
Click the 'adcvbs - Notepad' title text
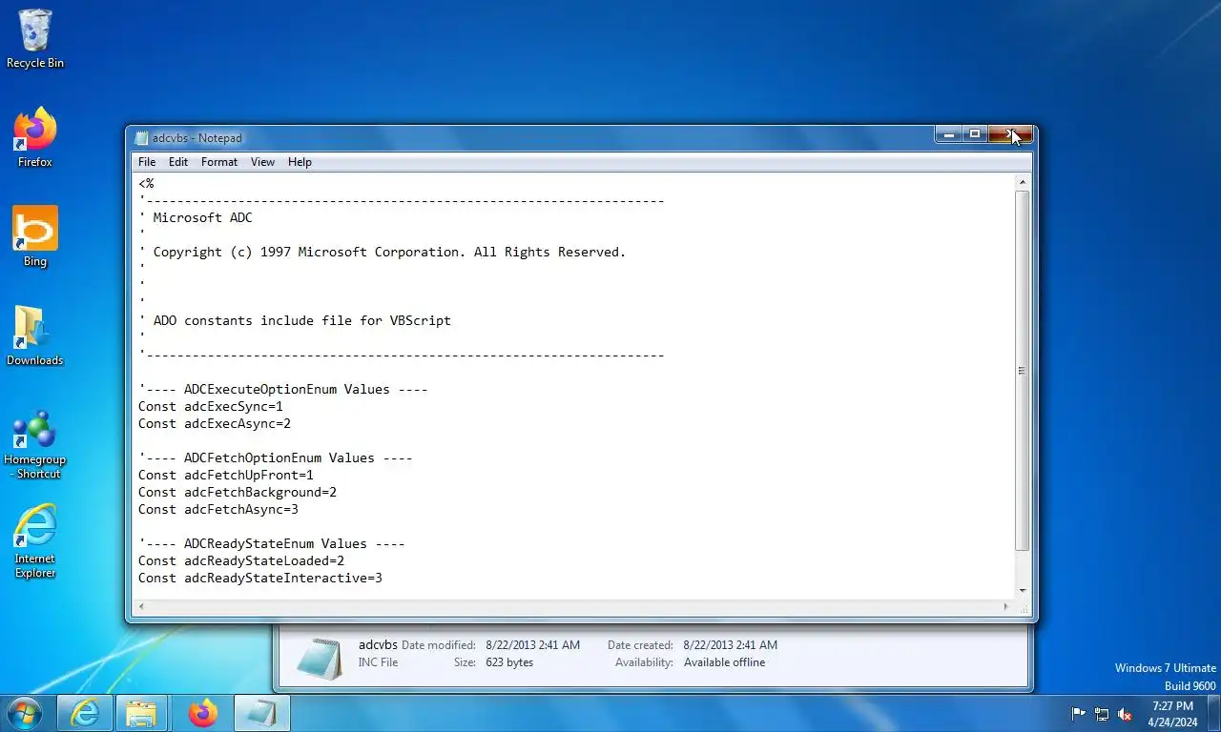(x=197, y=138)
